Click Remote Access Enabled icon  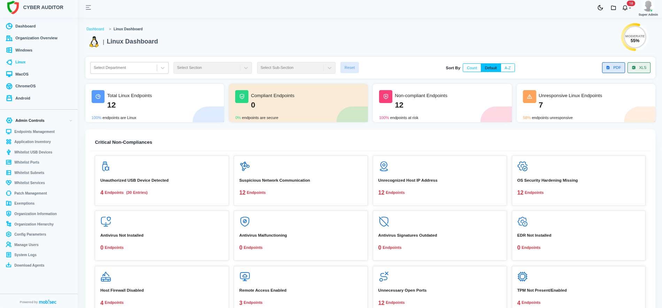click(245, 277)
